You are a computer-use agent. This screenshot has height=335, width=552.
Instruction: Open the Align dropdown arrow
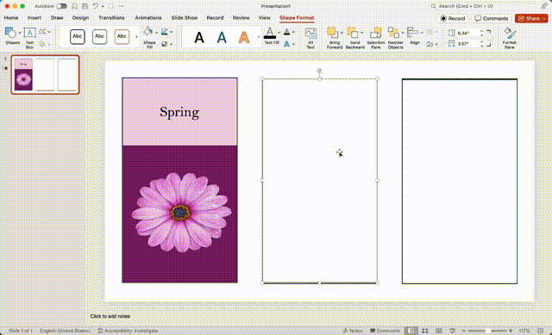pos(422,33)
